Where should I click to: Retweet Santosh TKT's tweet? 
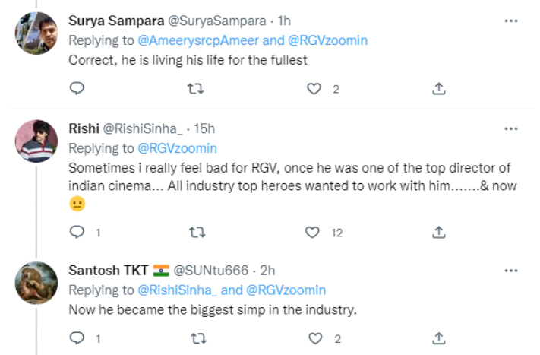point(195,338)
